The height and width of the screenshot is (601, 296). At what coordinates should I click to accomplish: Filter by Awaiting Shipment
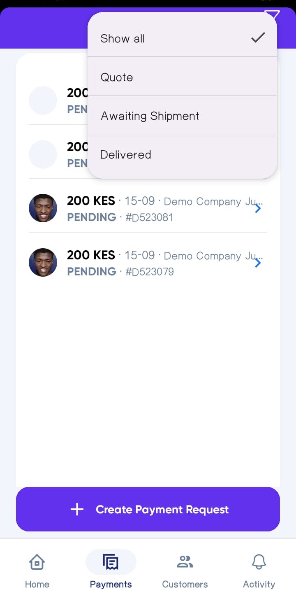tap(150, 116)
